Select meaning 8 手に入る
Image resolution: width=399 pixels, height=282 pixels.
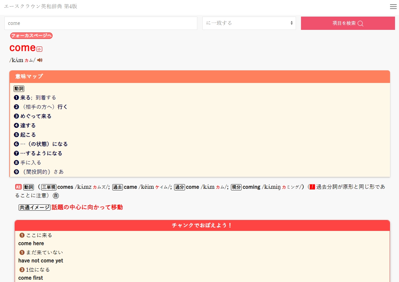pos(27,163)
